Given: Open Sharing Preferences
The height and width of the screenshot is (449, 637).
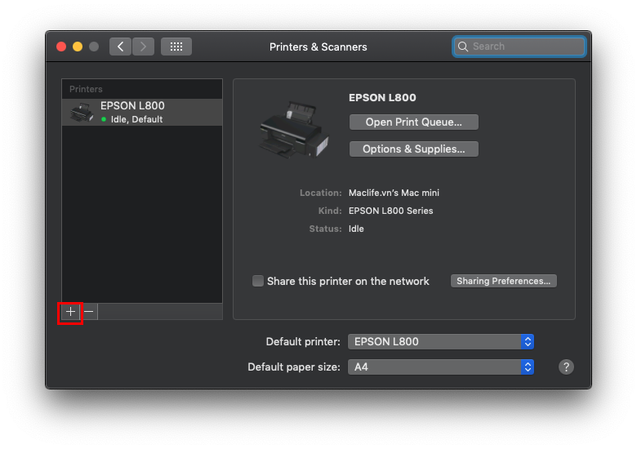Looking at the screenshot, I should point(503,281).
